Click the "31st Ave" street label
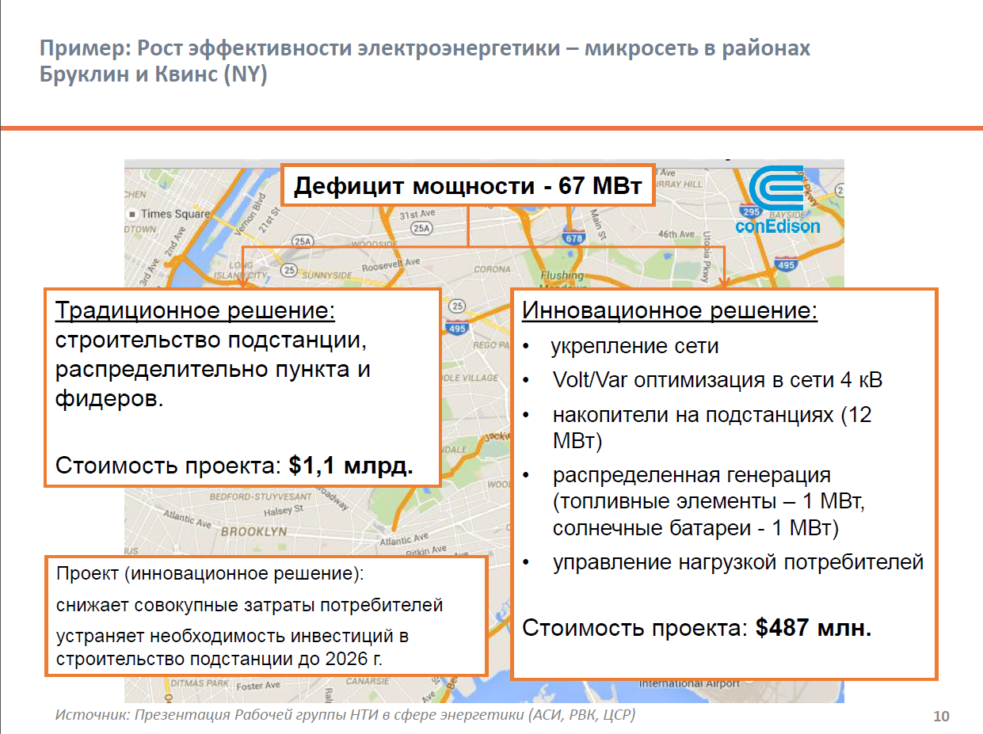 point(418,215)
